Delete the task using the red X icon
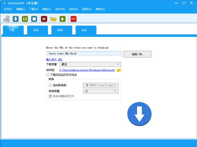 pyautogui.click(x=44, y=19)
